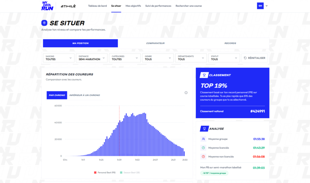Click the -16'35" / moyenne groupe badge
Viewport: 310px width, 183px height.
pos(214,173)
